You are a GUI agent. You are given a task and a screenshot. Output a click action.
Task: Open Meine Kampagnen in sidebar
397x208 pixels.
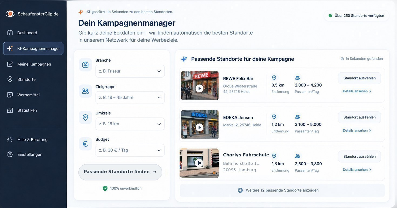pyautogui.click(x=33, y=64)
